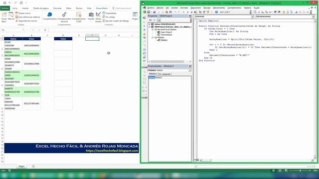Select the Datos header cell

(13, 39)
